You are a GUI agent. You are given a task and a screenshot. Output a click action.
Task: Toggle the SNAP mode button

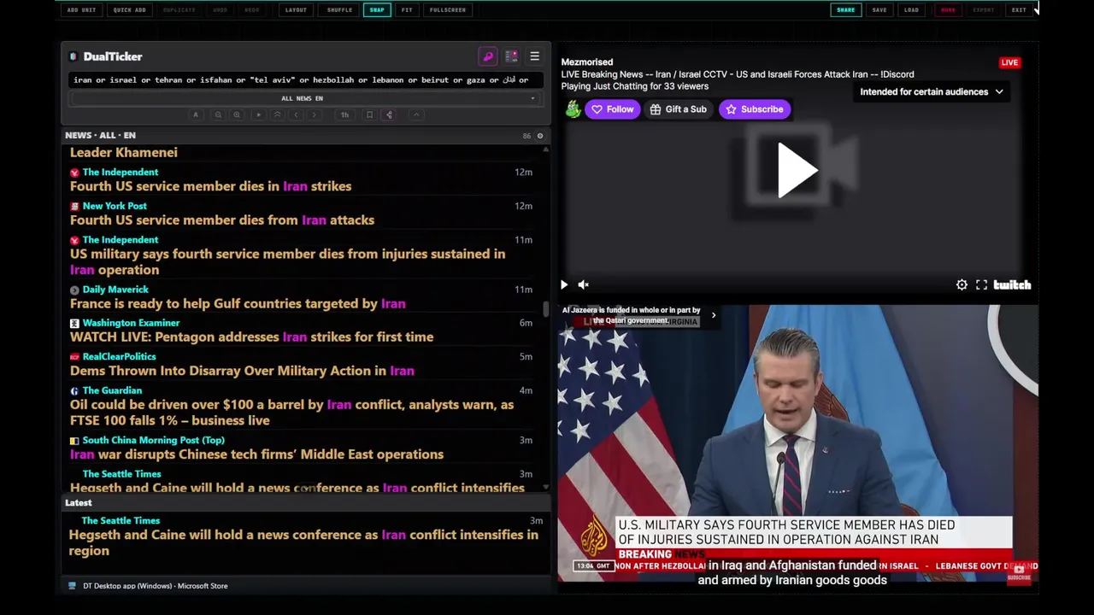[377, 10]
